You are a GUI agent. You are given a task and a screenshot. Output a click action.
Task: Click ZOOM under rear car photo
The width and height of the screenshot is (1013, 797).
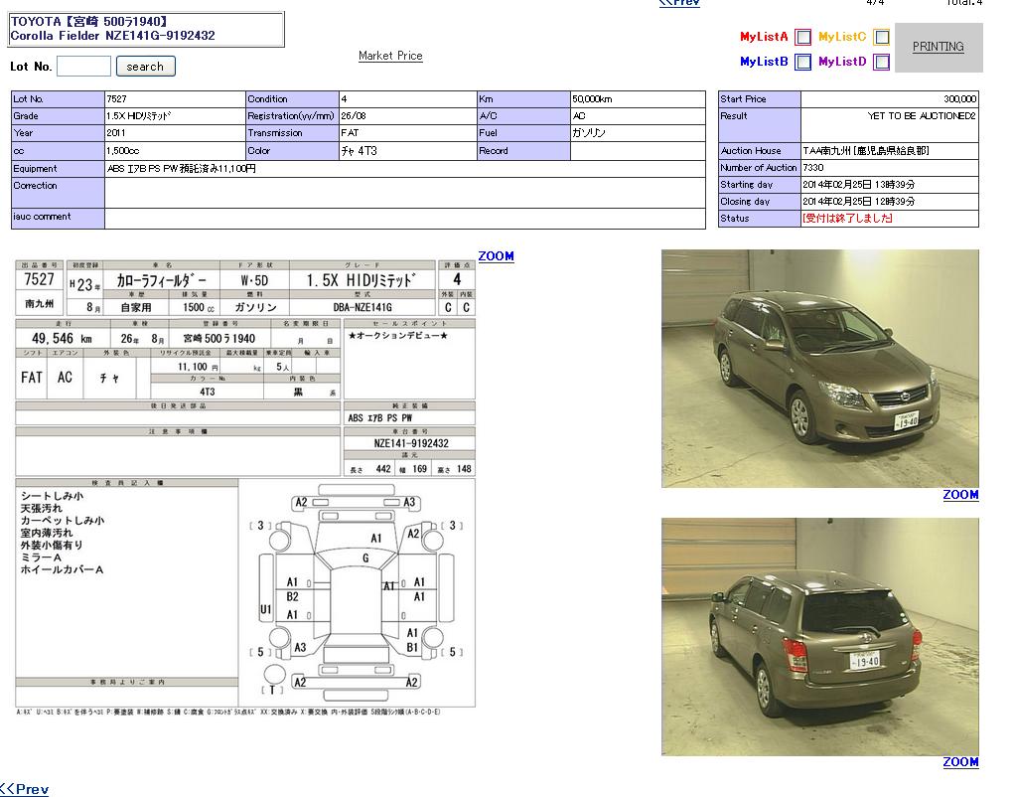960,762
